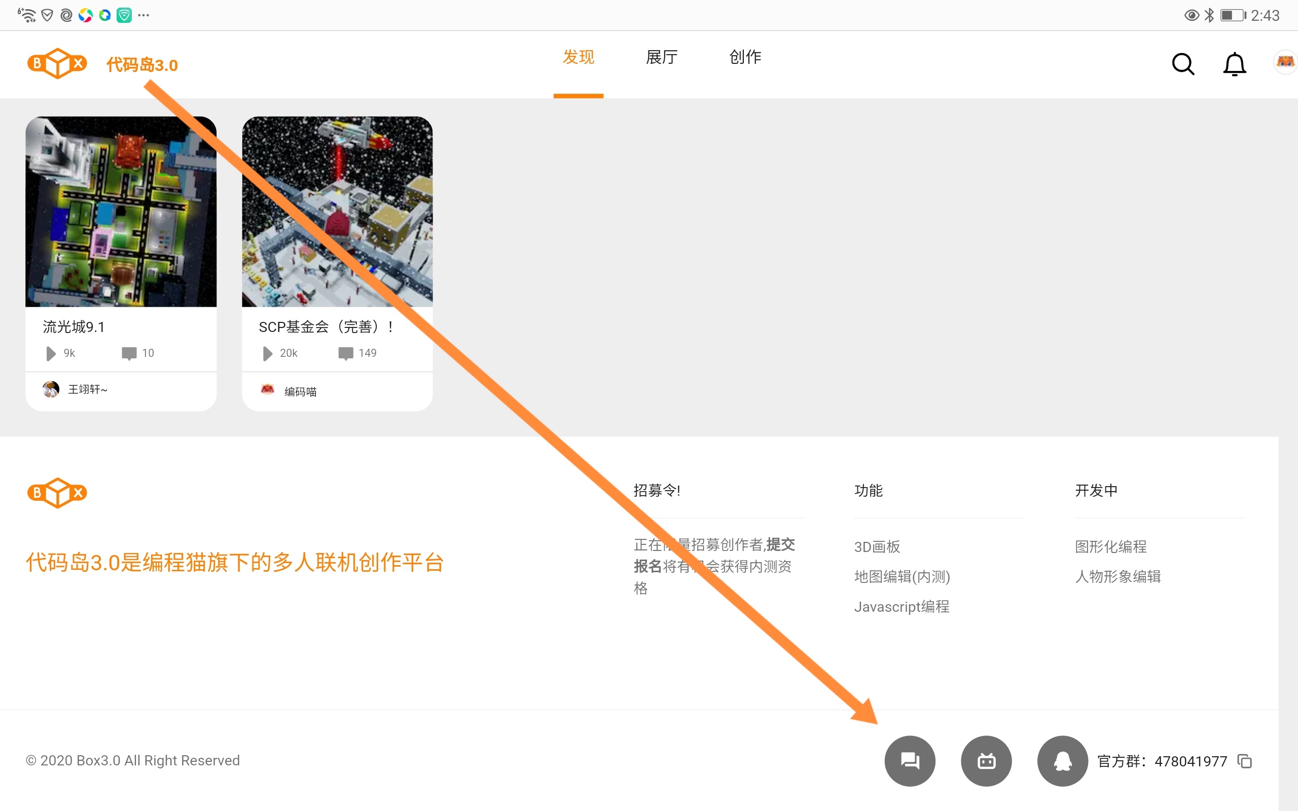Open author name 王翊轩~
Image resolution: width=1298 pixels, height=811 pixels.
pos(88,389)
